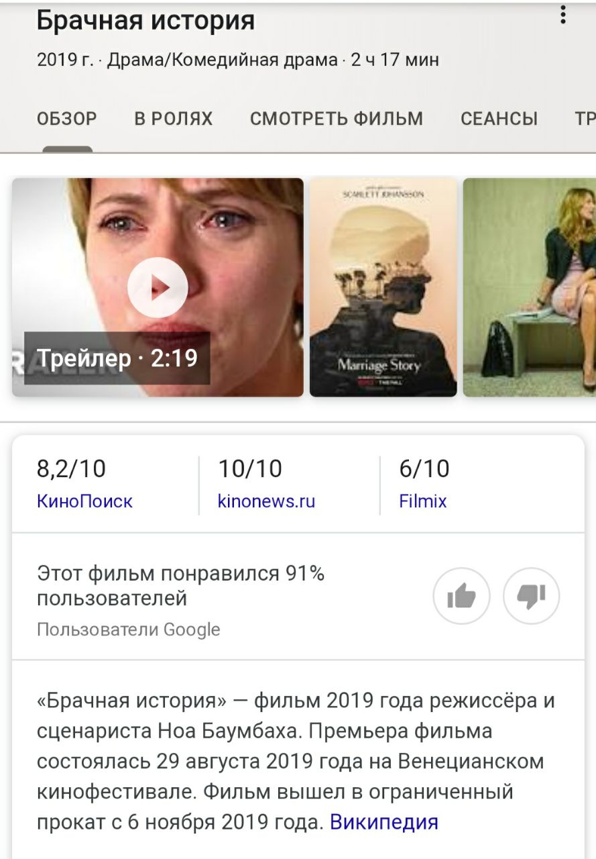
Task: View the Marriage Story poster image
Action: click(x=383, y=287)
